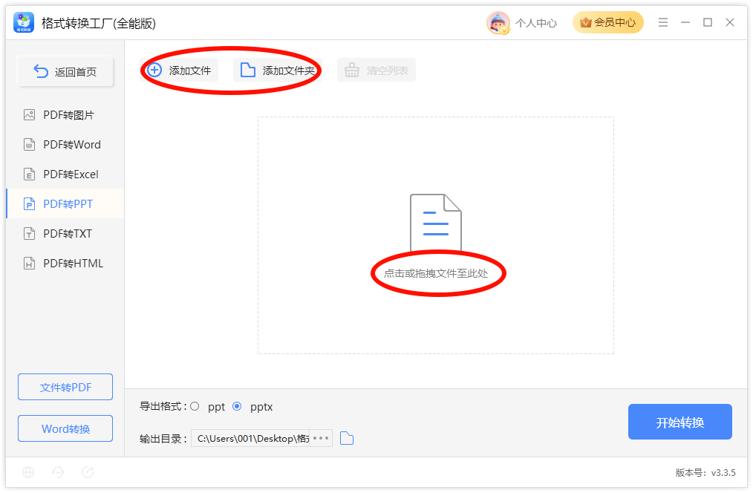Click the 清空列表 button

[x=376, y=70]
